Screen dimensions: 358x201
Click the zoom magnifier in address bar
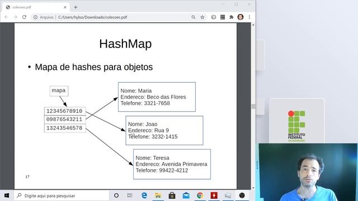pyautogui.click(x=194, y=17)
